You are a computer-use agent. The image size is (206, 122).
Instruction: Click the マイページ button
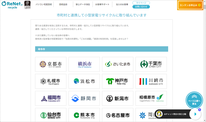[141, 3]
